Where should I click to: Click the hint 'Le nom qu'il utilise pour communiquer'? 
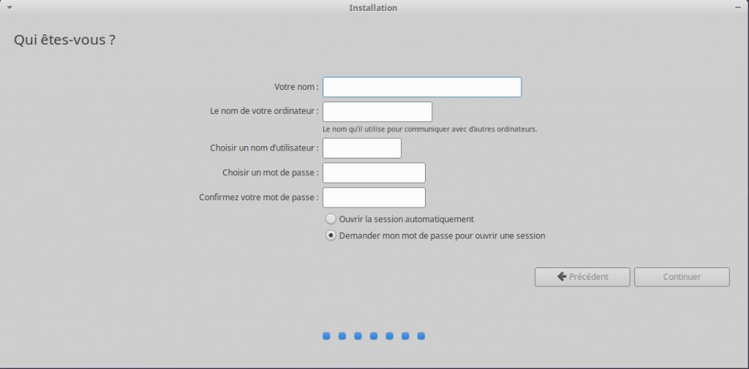[x=430, y=129]
